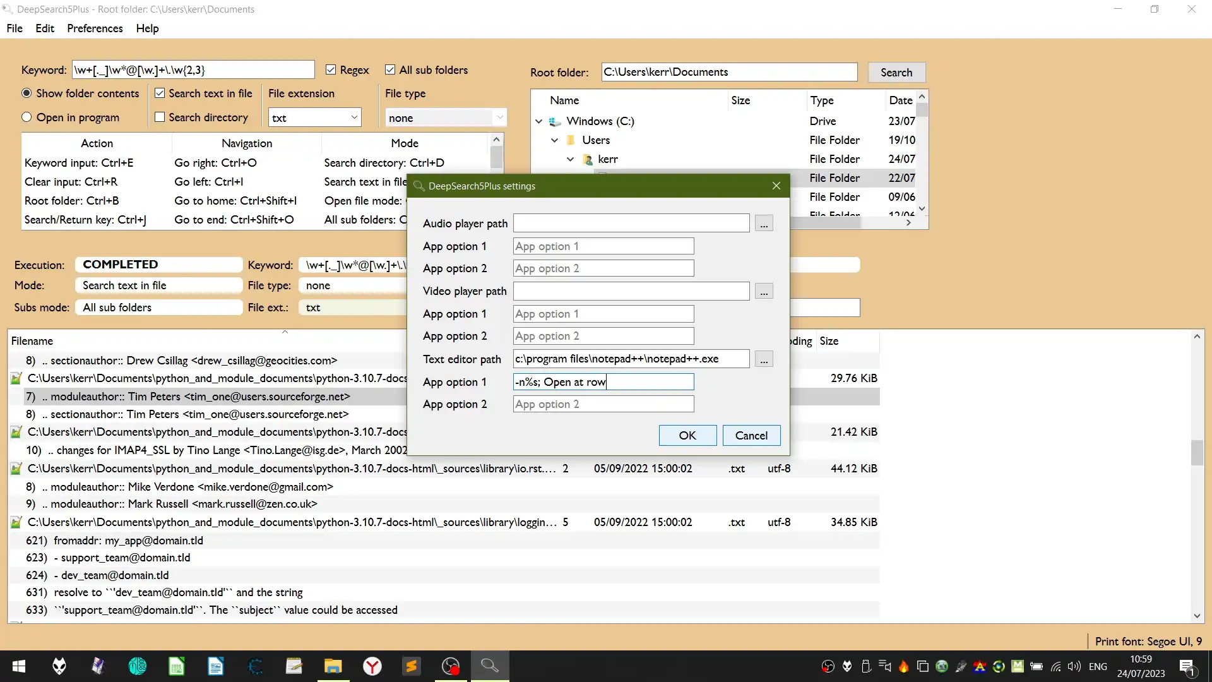Toggle the Regex checkbox on
The height and width of the screenshot is (682, 1212).
[331, 69]
